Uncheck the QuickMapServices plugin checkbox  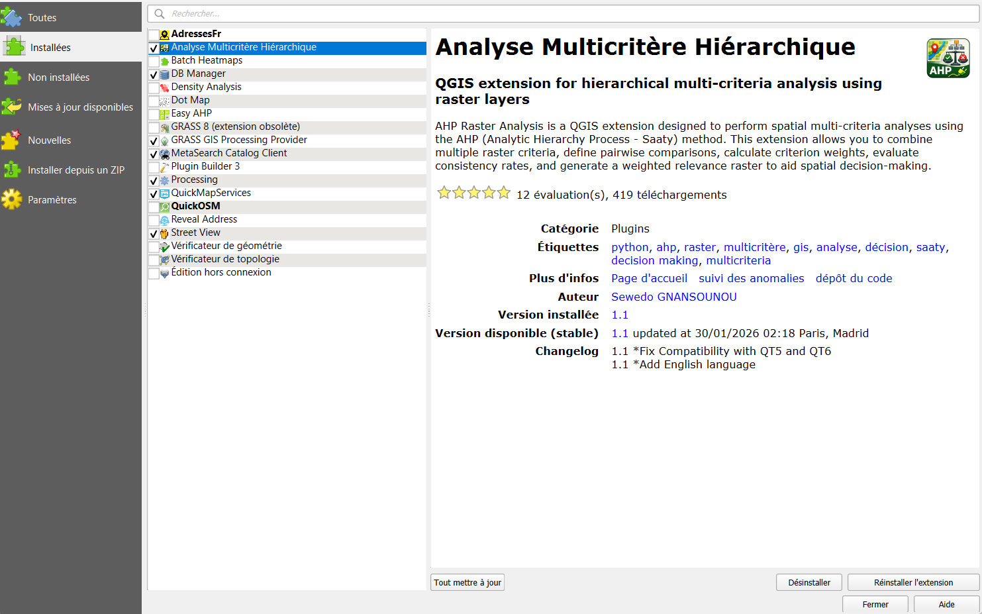tap(154, 193)
